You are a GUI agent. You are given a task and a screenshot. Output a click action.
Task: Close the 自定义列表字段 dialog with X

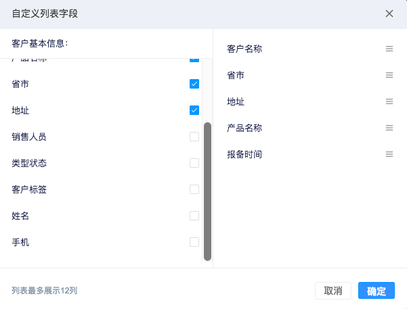389,14
